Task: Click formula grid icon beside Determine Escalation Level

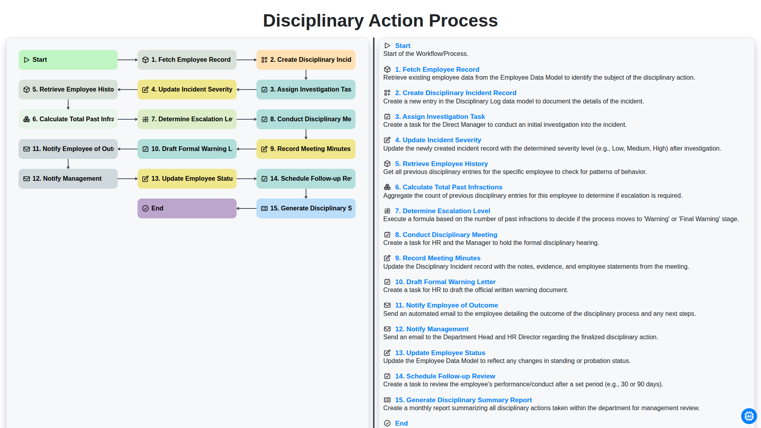Action: pyautogui.click(x=387, y=211)
